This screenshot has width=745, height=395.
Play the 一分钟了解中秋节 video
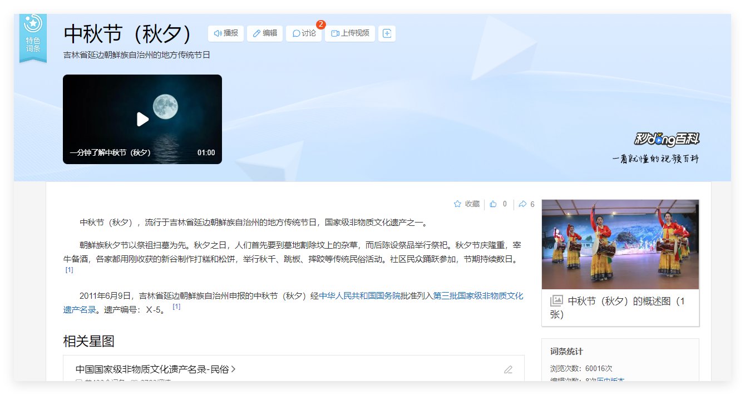pos(142,119)
